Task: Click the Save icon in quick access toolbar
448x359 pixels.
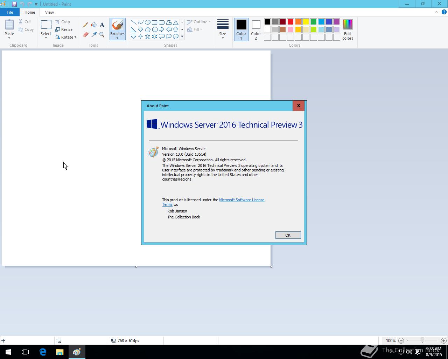Action: pos(14,4)
